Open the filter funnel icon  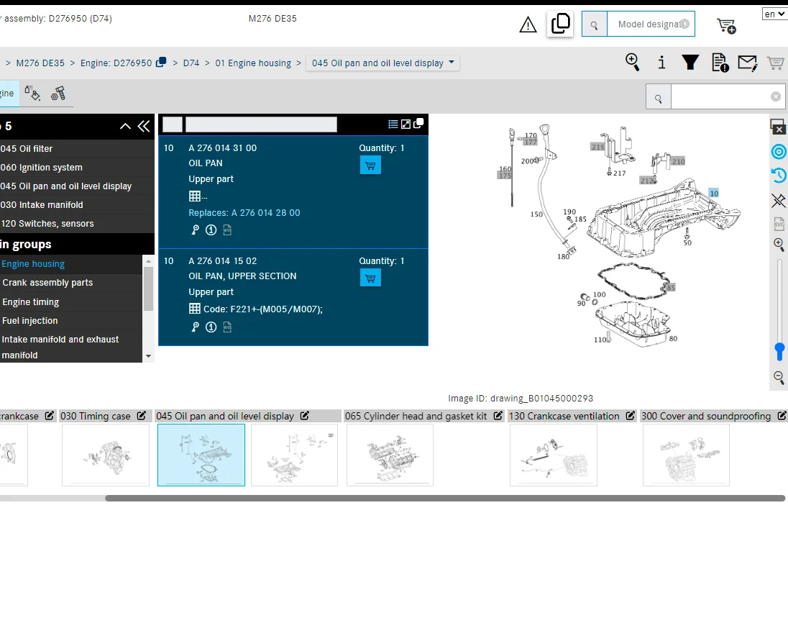tap(690, 63)
